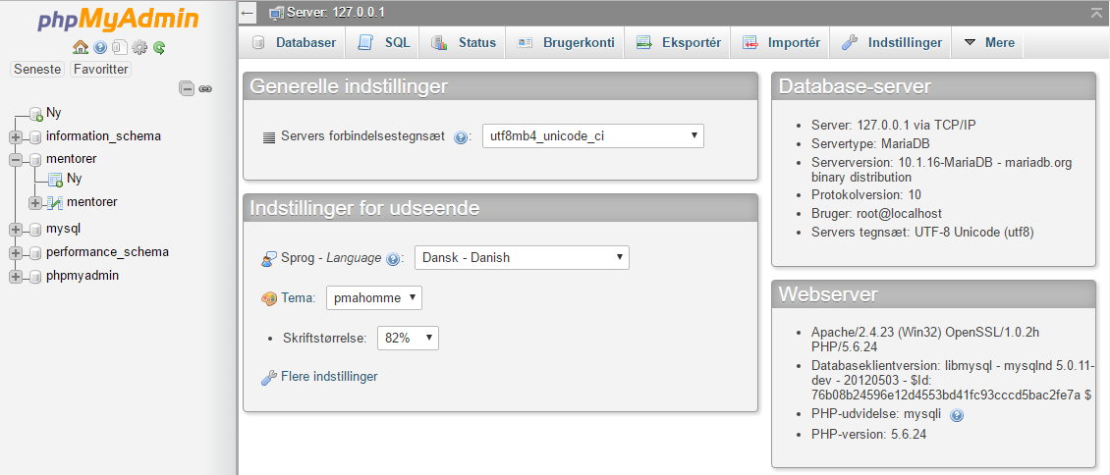Toggle the link with main panel icon
Image resolution: width=1110 pixels, height=475 pixels.
coord(205,89)
